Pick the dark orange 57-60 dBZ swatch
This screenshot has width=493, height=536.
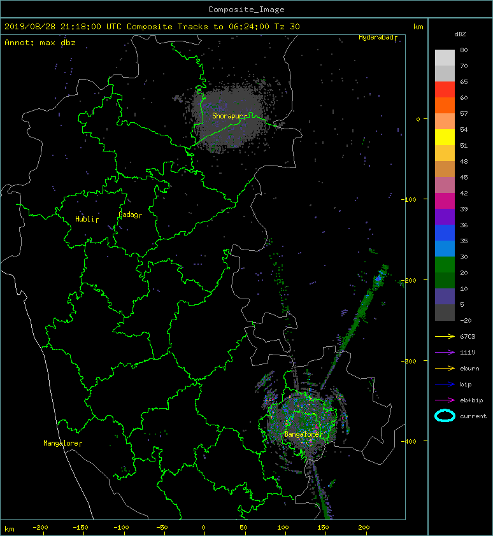click(x=445, y=105)
